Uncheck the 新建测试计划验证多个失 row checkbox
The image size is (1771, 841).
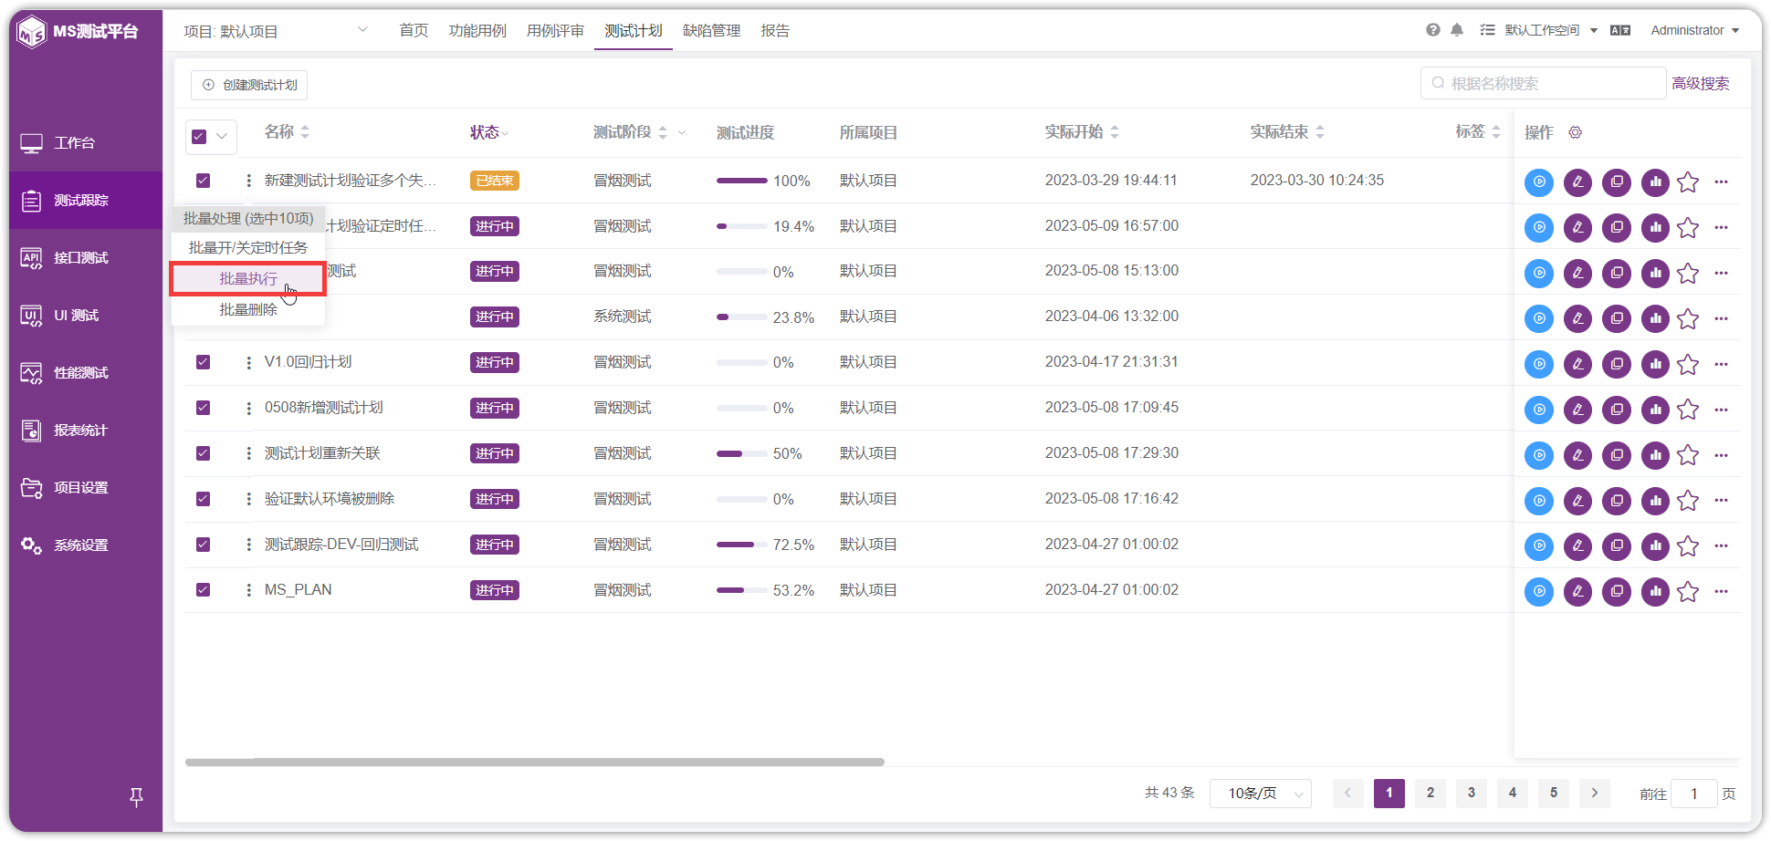(203, 181)
